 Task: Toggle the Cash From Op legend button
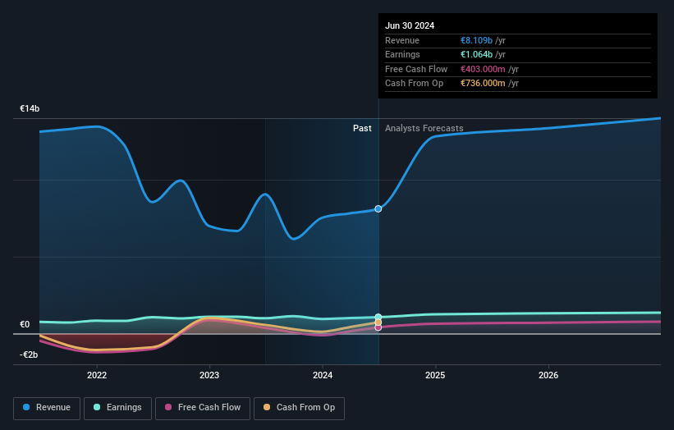(299, 408)
